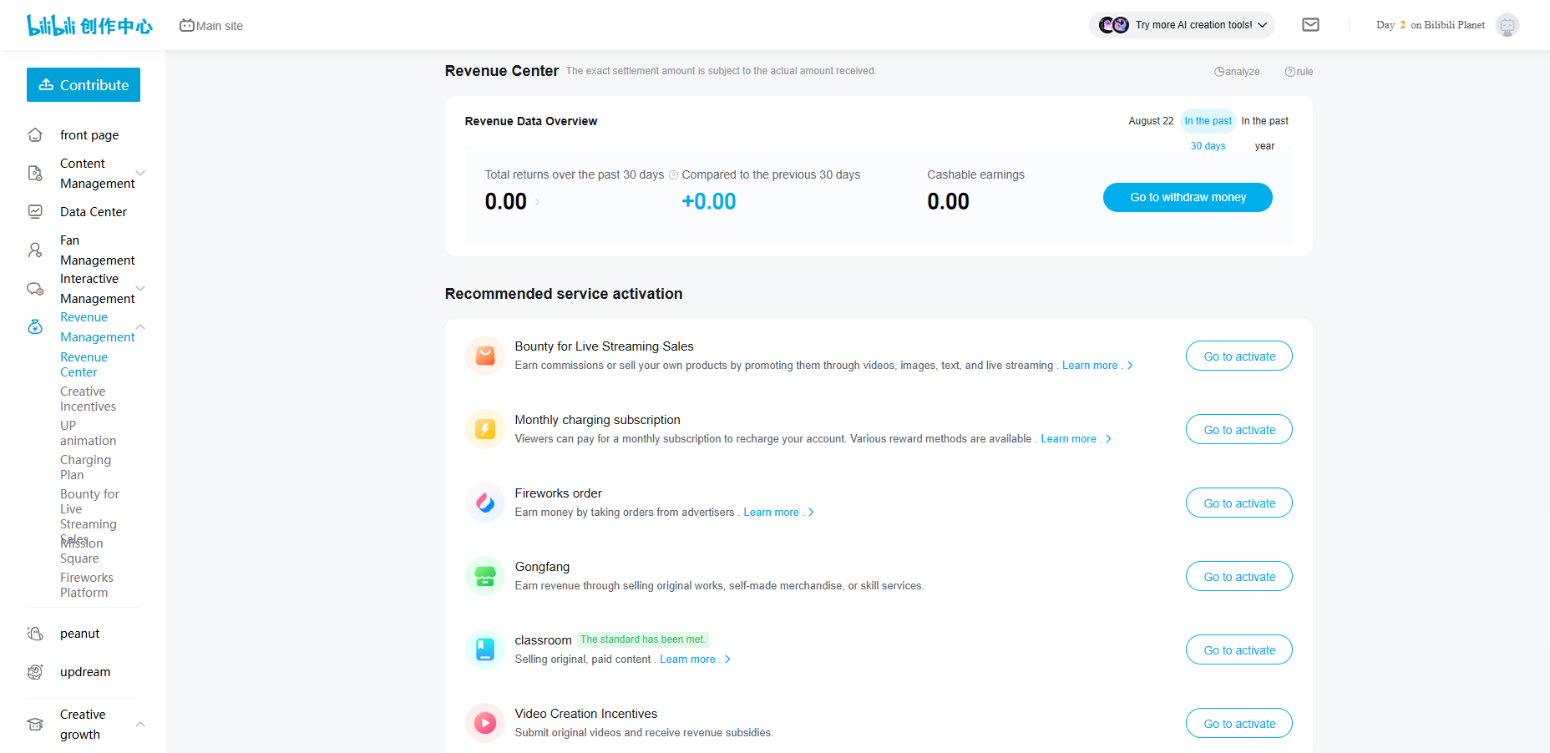The width and height of the screenshot is (1550, 753).
Task: Select the In the past 30 days tab
Action: (1208, 134)
